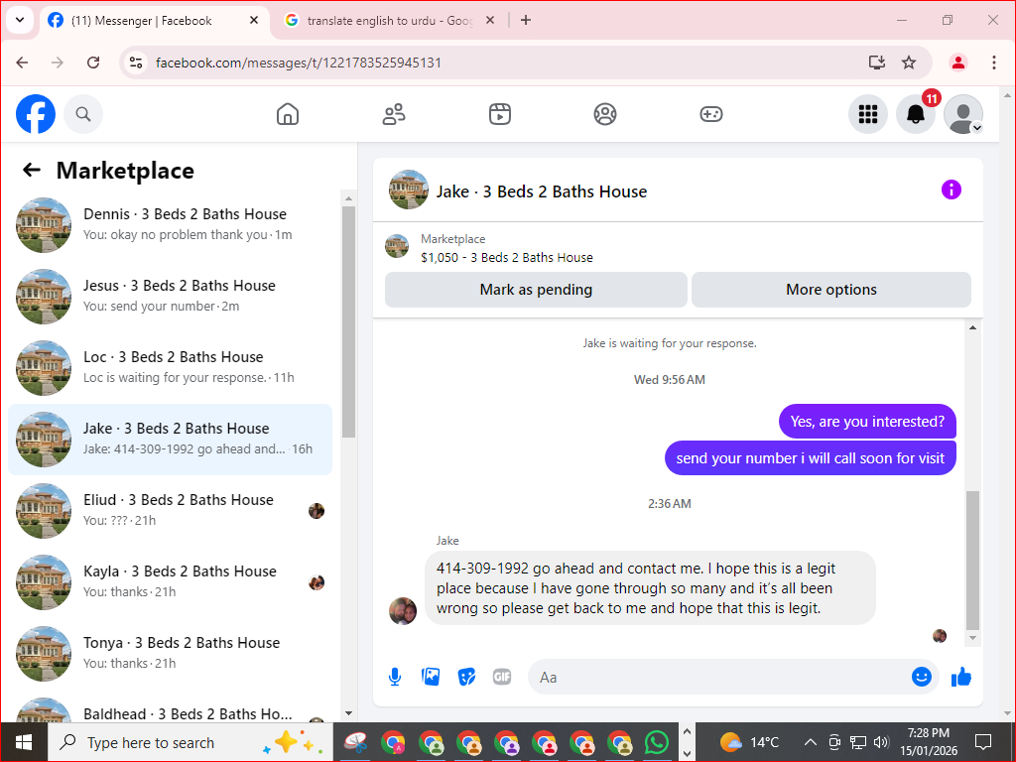Open the Friends icon in top navigation
Image resolution: width=1016 pixels, height=762 pixels.
coord(394,114)
